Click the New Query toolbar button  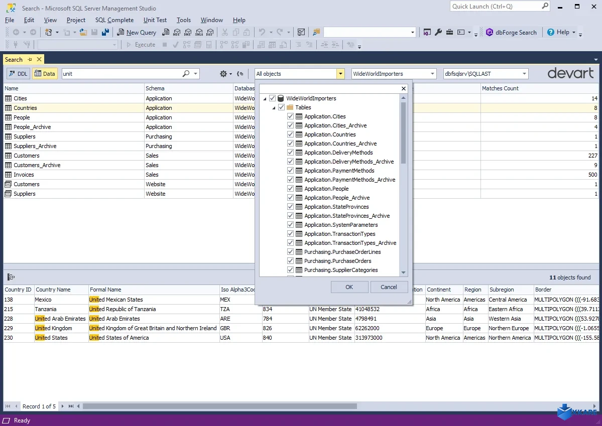(x=137, y=32)
